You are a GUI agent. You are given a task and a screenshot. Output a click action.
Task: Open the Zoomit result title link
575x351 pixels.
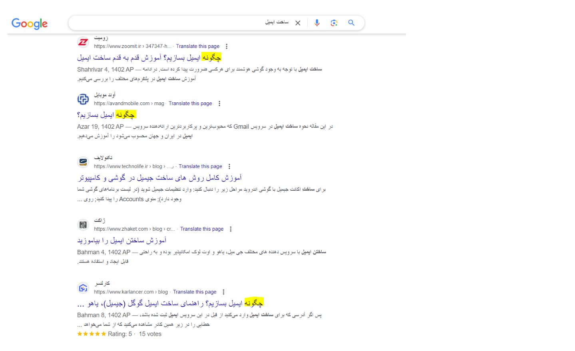tap(149, 58)
